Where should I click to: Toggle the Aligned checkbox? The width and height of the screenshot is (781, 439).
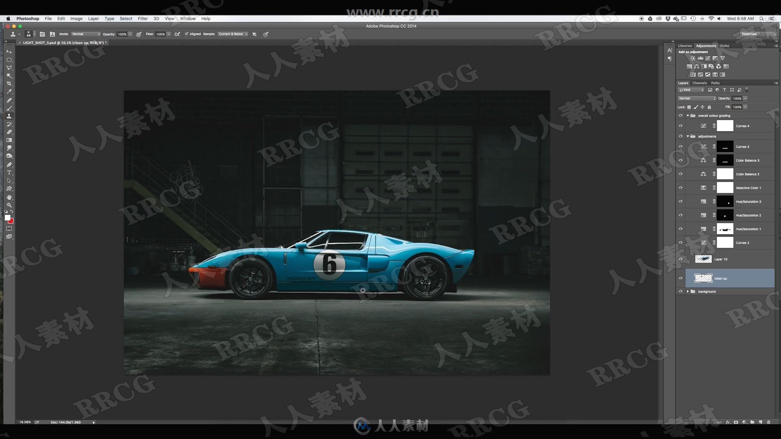click(187, 34)
